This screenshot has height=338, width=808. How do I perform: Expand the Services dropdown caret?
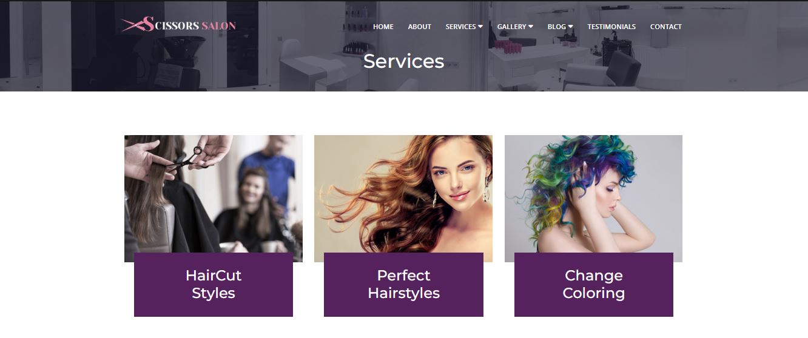[x=480, y=27]
